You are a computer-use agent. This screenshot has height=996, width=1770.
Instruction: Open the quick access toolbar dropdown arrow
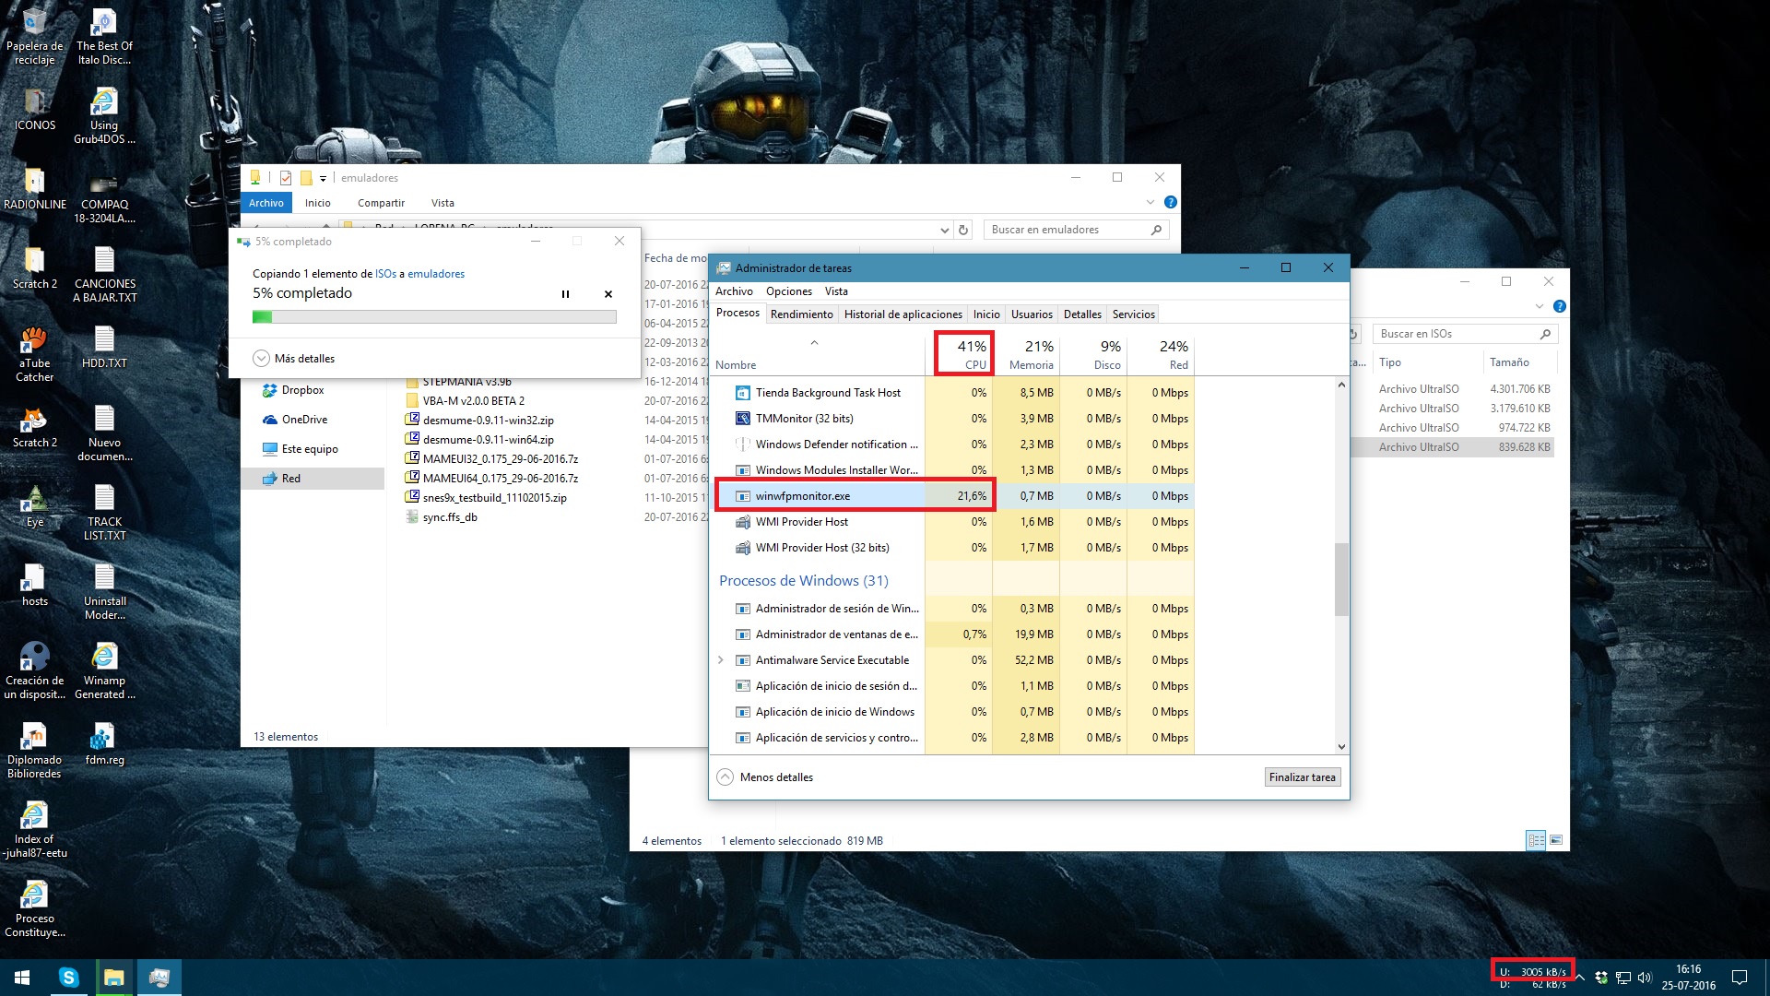323,178
